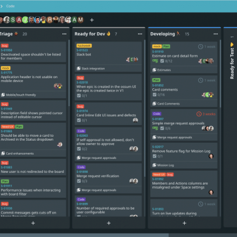The width and height of the screenshot is (237, 237).
Task: Click assignee avatar on Members and Actions card
Action: pos(211,192)
